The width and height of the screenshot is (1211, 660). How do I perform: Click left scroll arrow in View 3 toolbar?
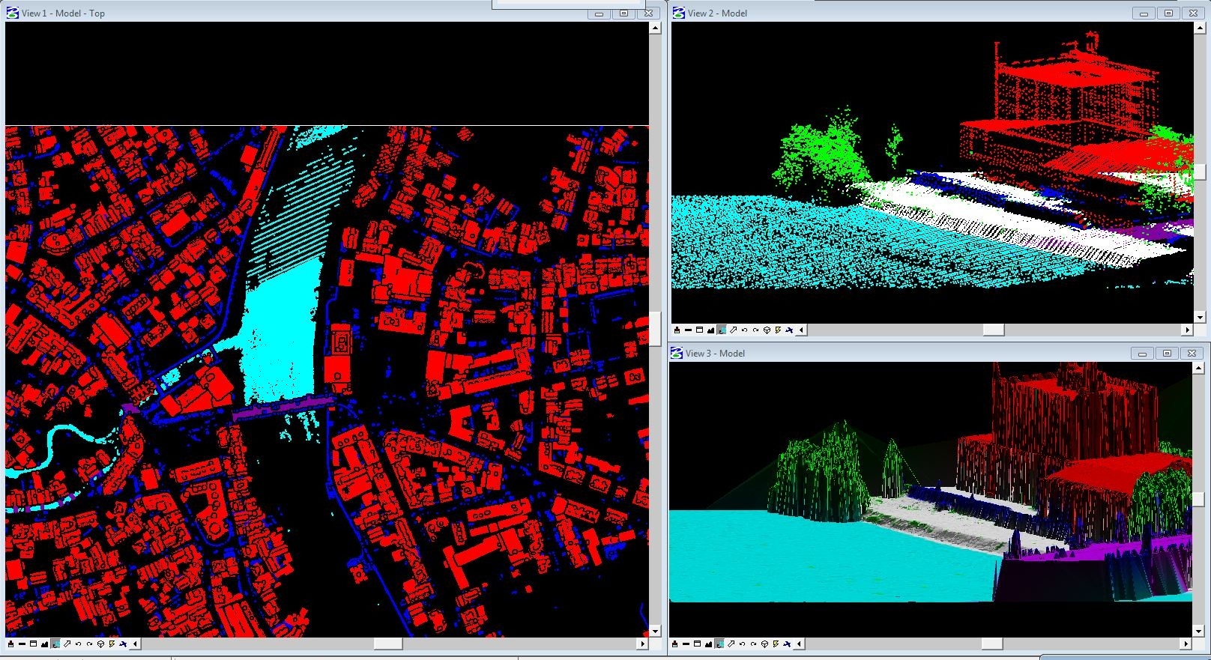click(800, 644)
